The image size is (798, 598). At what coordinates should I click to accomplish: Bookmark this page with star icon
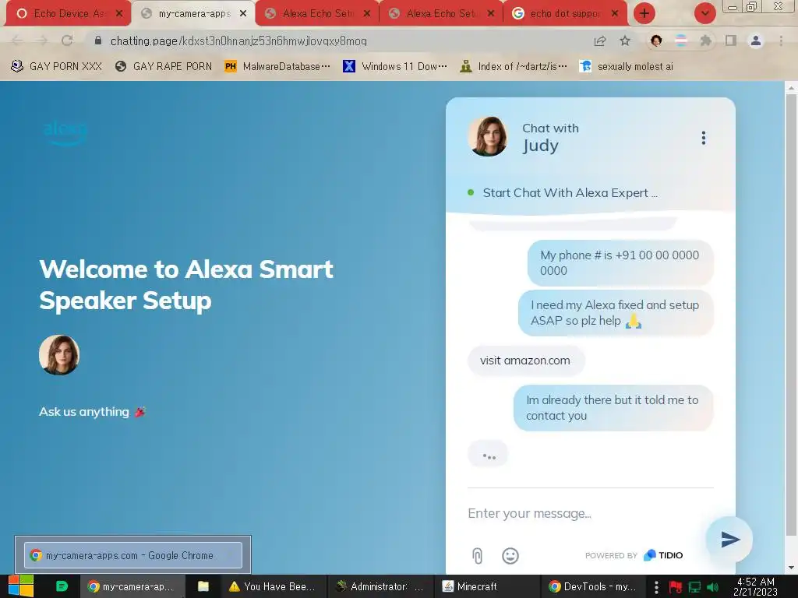coord(625,41)
